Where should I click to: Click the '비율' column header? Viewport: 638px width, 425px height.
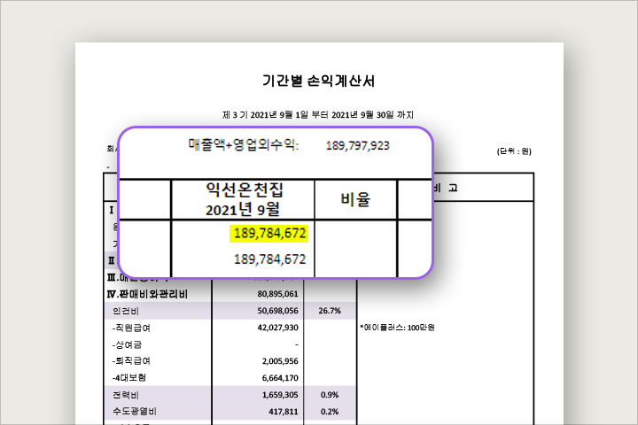click(x=355, y=200)
